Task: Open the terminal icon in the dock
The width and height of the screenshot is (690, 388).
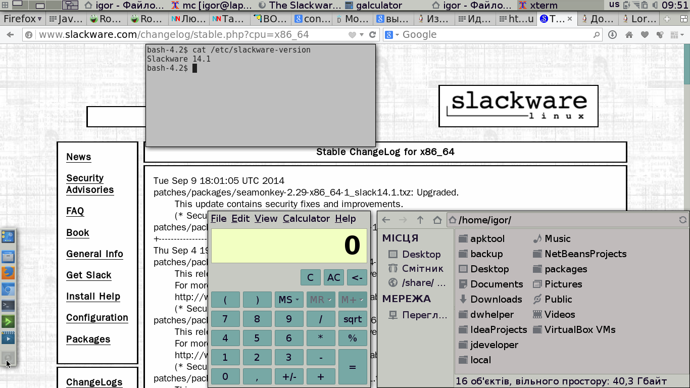Action: [x=8, y=305]
